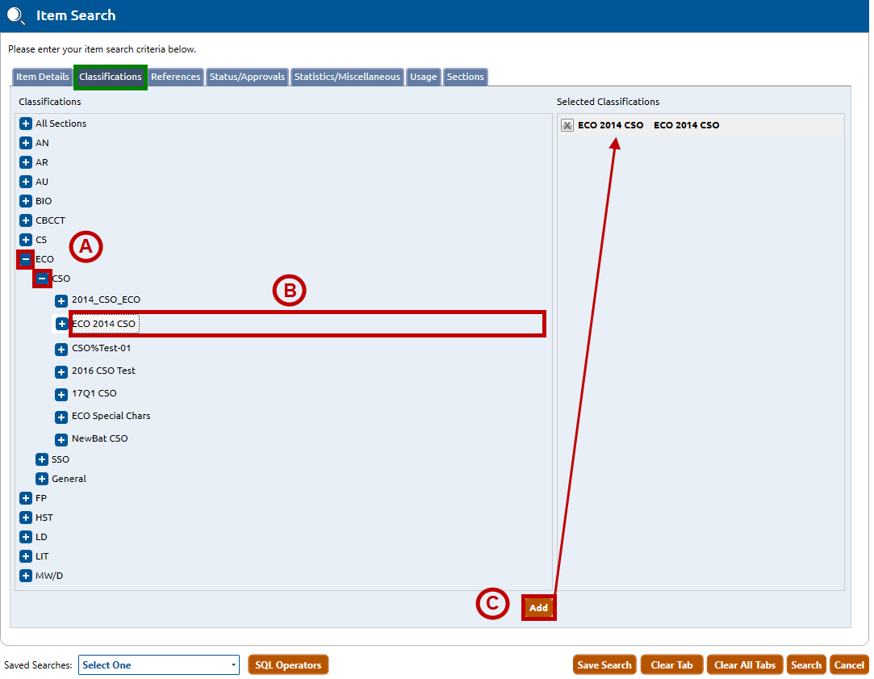
Task: Click plus icon next to CBCCT
Action: point(26,220)
